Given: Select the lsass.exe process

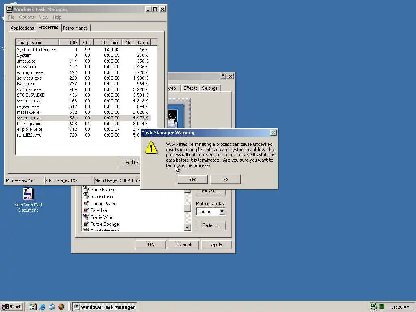Looking at the screenshot, I should pyautogui.click(x=83, y=84).
